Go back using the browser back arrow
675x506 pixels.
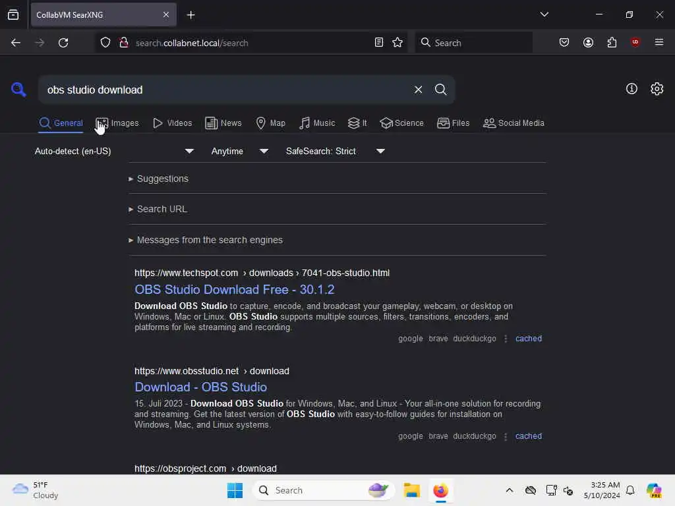pyautogui.click(x=16, y=43)
